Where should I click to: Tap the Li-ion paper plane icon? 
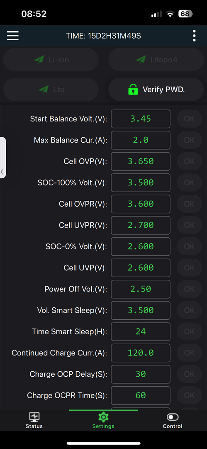[x=39, y=59]
